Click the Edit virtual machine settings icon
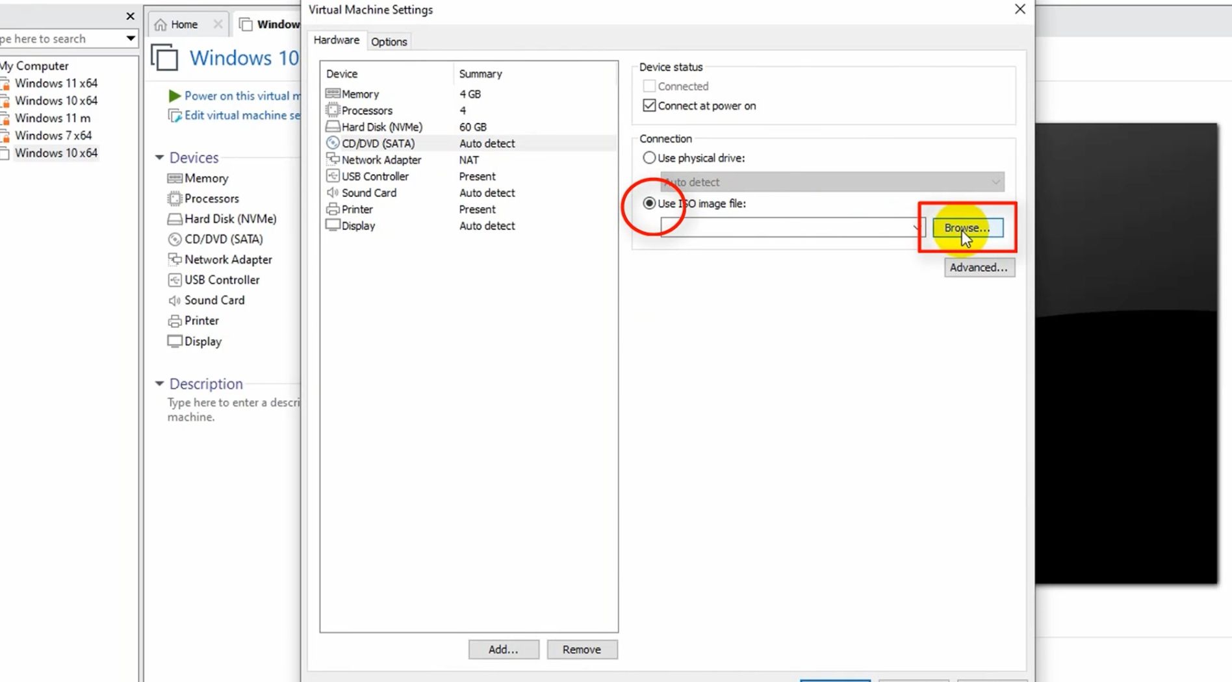 (x=174, y=116)
